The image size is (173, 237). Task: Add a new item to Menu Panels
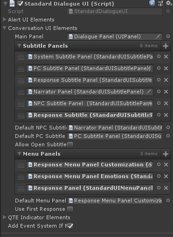[166, 154]
